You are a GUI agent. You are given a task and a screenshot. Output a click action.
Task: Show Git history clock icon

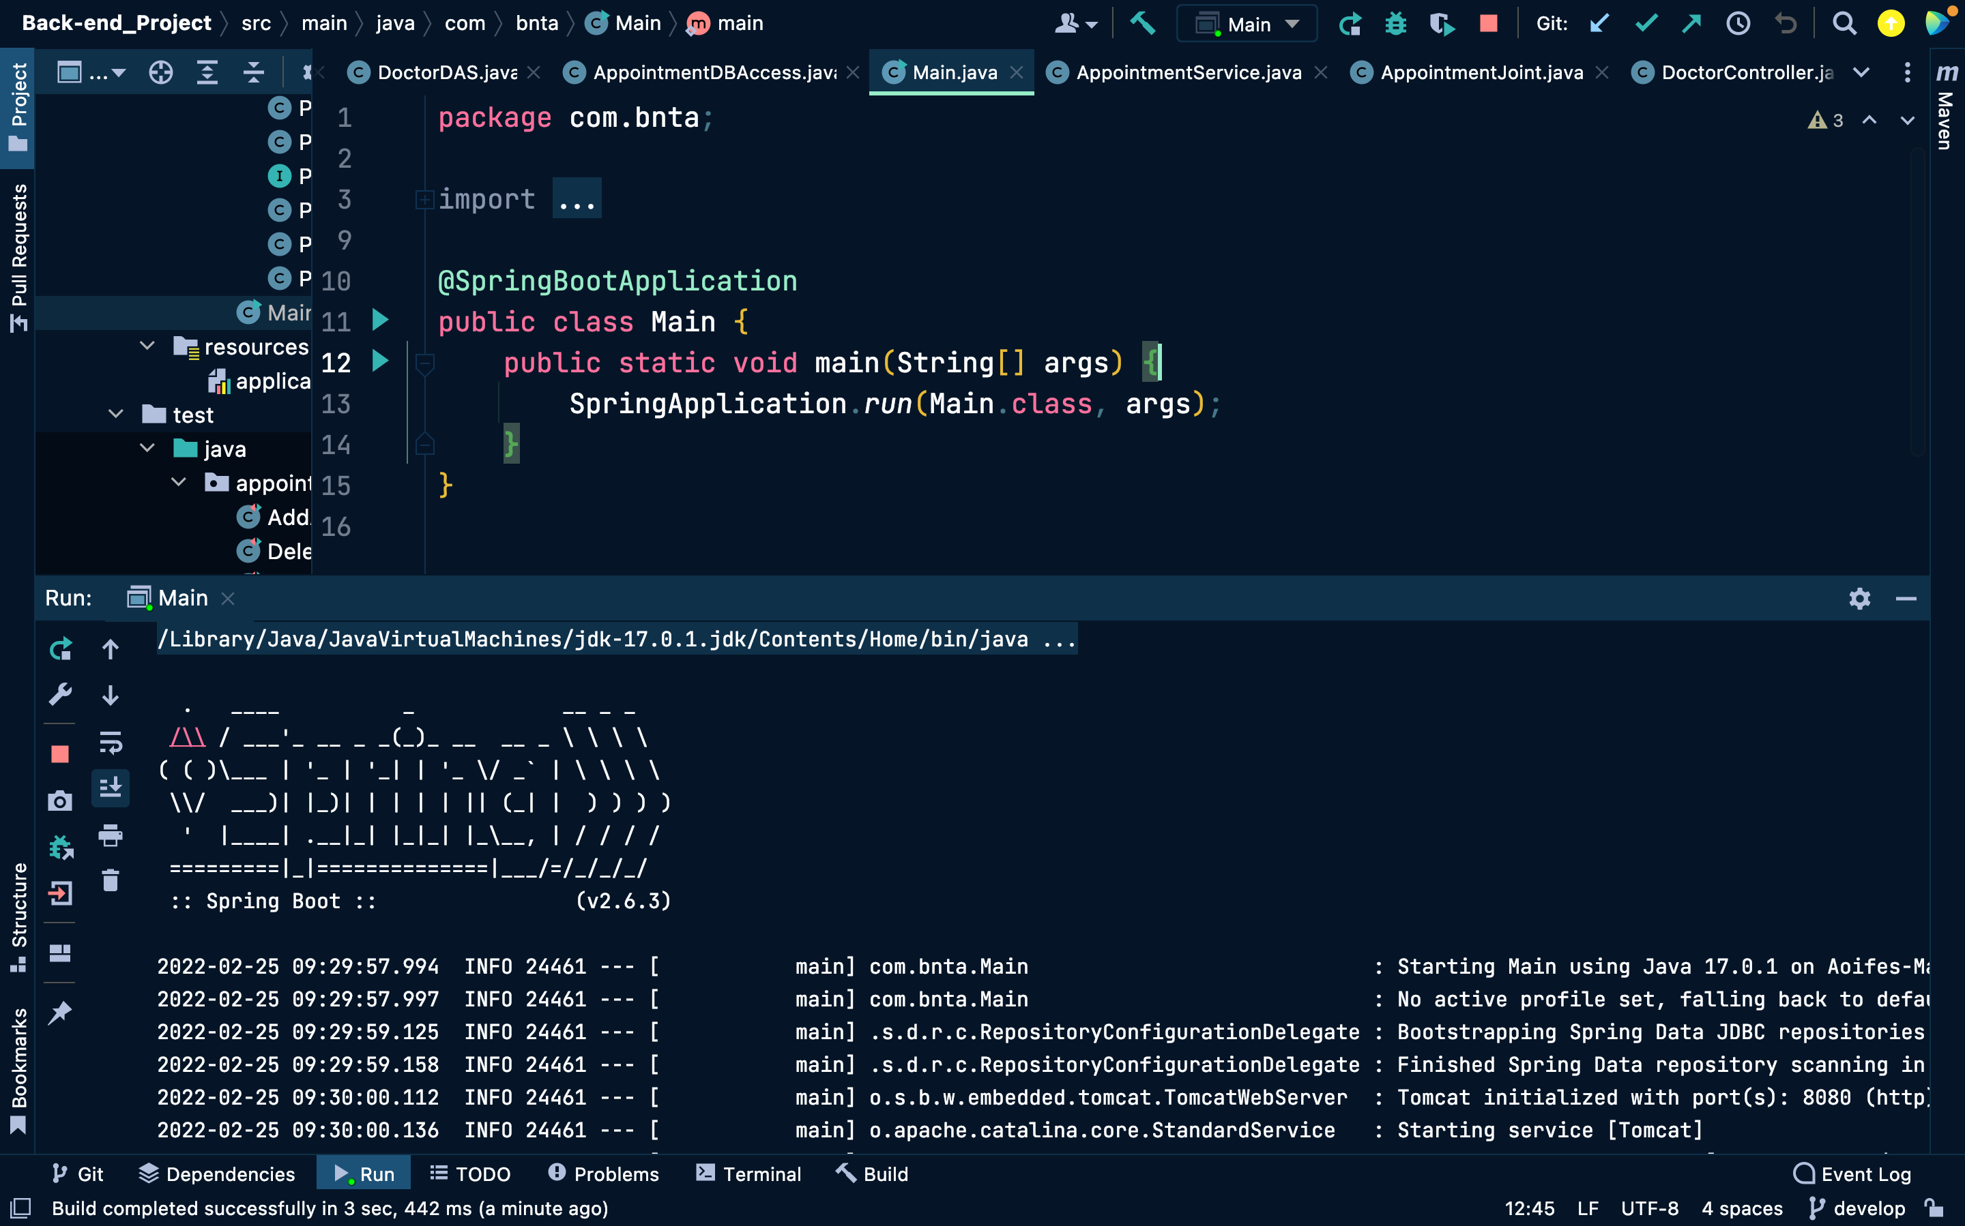coord(1738,23)
